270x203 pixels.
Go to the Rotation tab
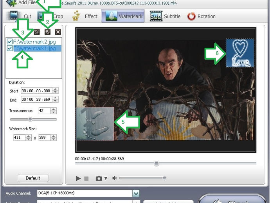pyautogui.click(x=202, y=16)
